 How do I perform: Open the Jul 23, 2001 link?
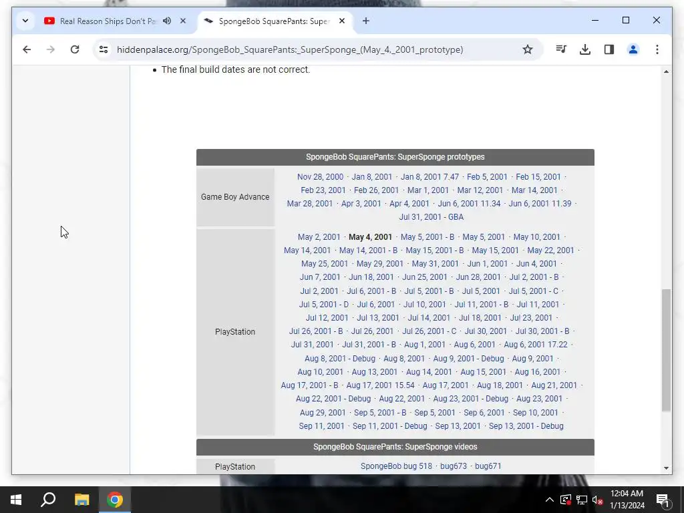tap(531, 317)
